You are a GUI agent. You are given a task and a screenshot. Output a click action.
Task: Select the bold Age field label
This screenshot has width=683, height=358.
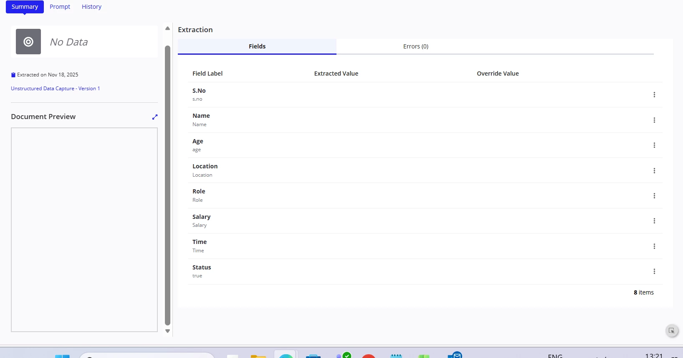coord(198,141)
